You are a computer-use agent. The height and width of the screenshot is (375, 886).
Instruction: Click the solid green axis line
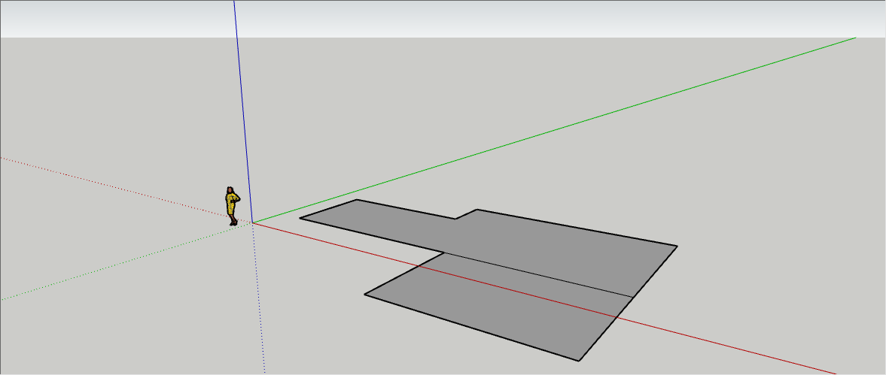pos(554,130)
